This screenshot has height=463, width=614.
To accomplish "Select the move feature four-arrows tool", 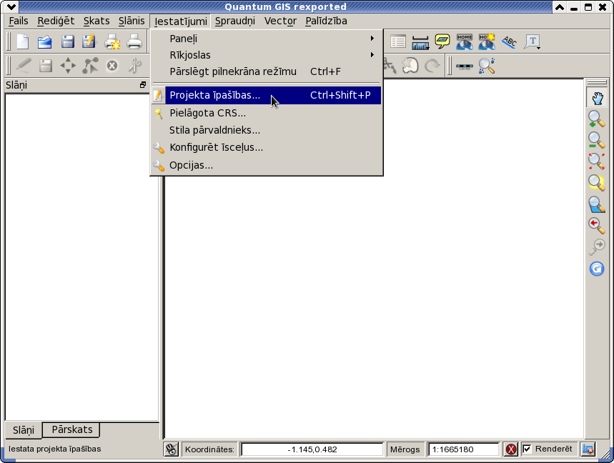I will tap(68, 65).
